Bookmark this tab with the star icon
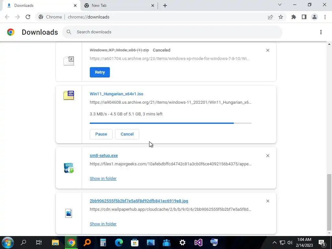The image size is (332, 249). coord(281,17)
